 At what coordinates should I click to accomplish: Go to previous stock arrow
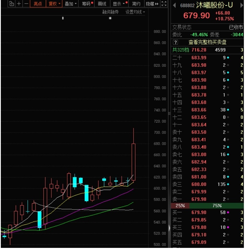pos(174,6)
